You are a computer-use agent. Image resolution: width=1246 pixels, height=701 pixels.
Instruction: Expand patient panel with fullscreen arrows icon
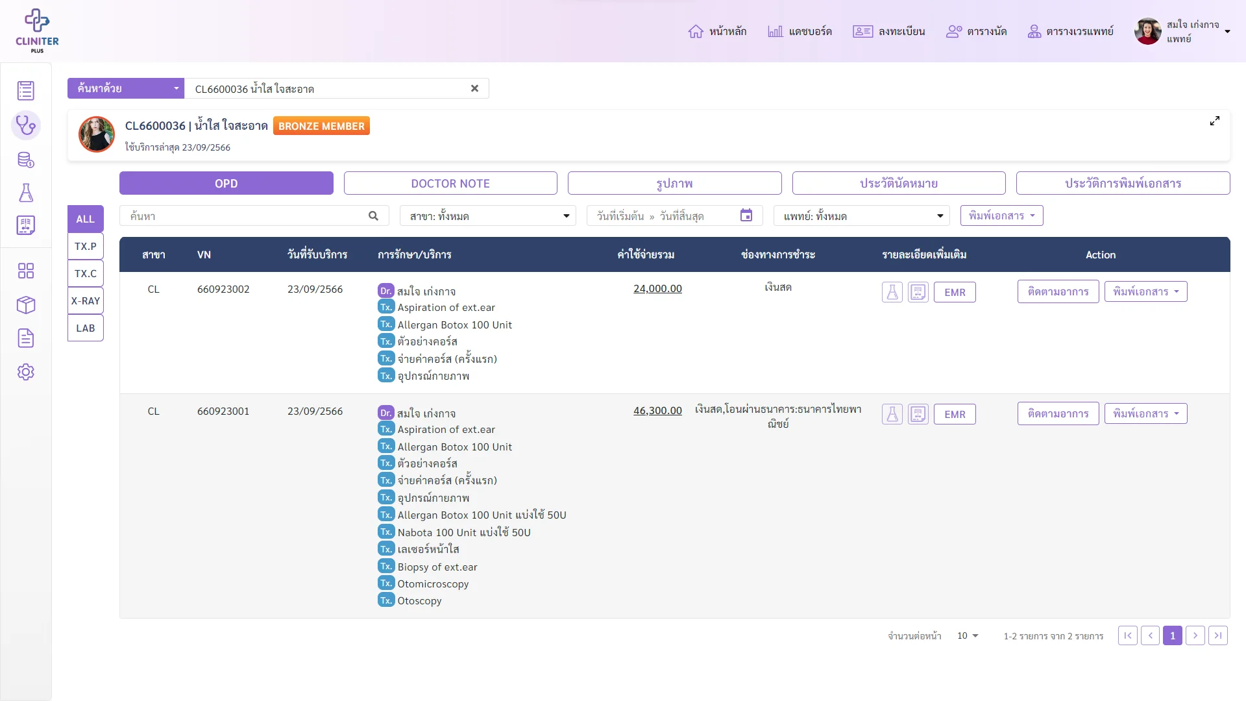(1215, 121)
